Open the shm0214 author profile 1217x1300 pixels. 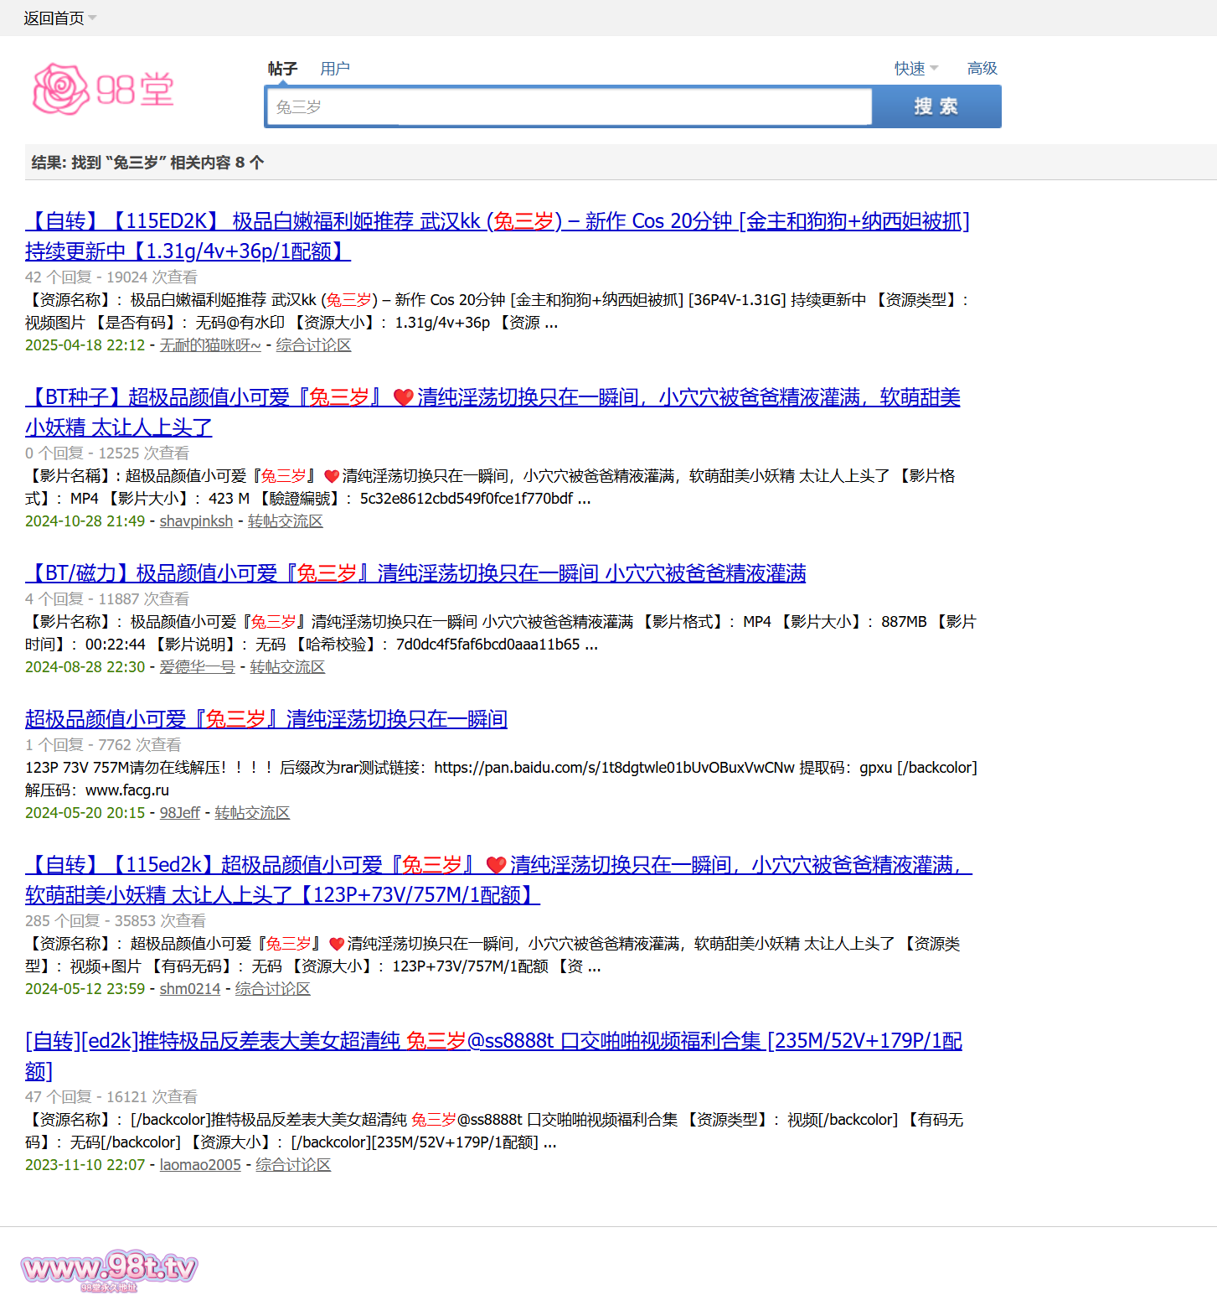tap(190, 989)
